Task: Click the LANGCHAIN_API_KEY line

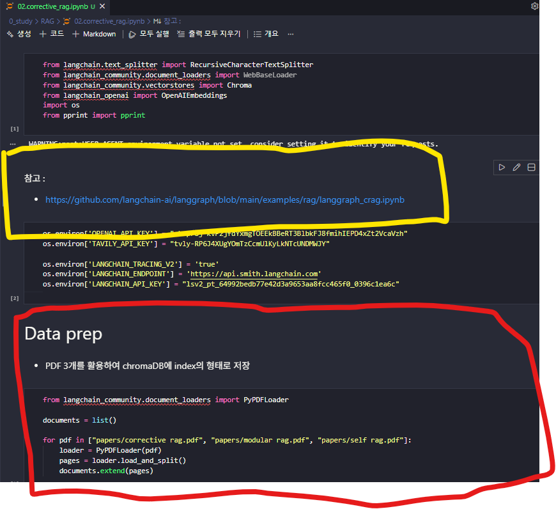Action: [x=221, y=284]
